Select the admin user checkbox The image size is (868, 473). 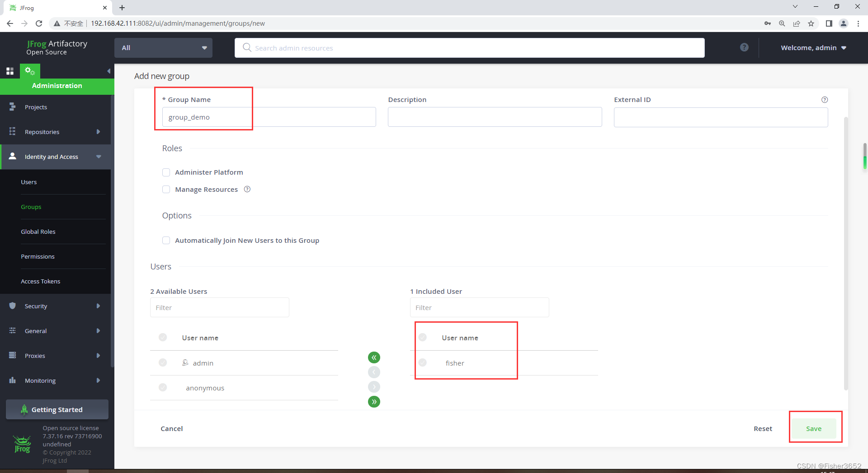click(x=163, y=362)
